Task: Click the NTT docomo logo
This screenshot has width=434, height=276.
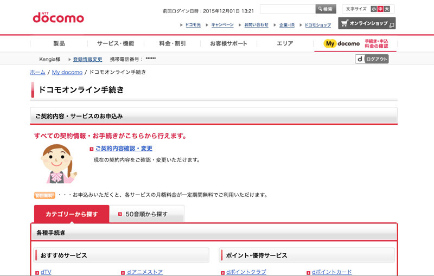Action: pyautogui.click(x=58, y=17)
